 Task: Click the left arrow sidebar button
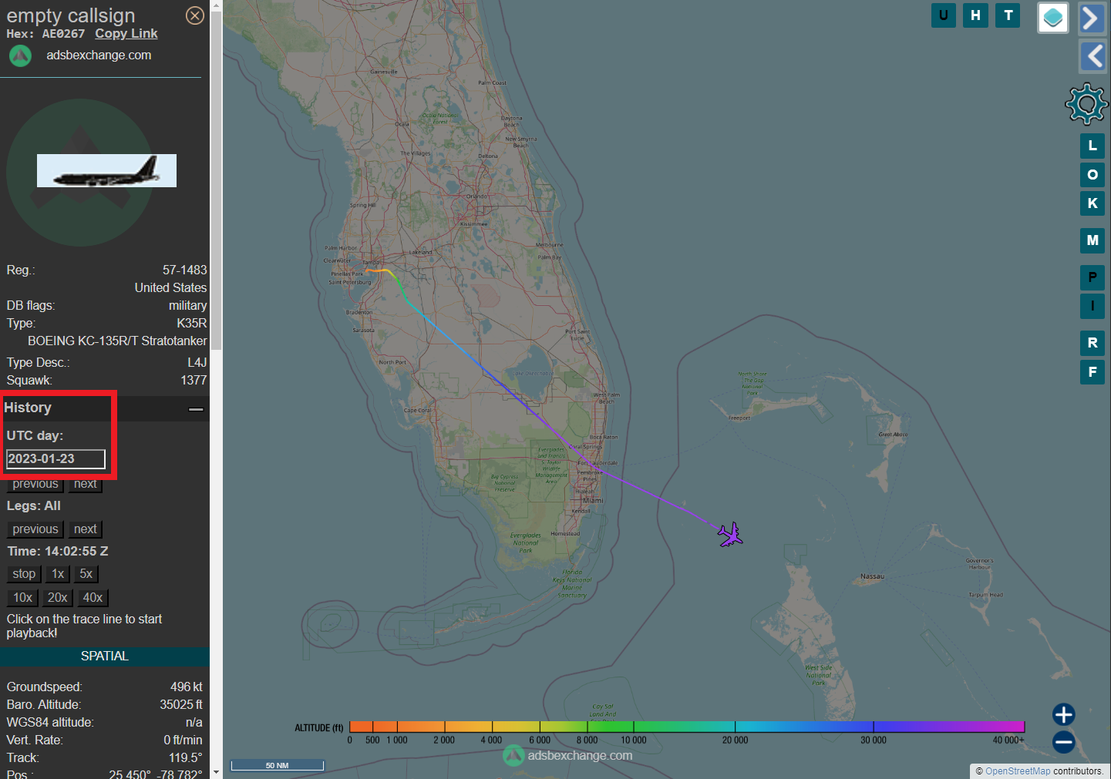pos(1092,56)
